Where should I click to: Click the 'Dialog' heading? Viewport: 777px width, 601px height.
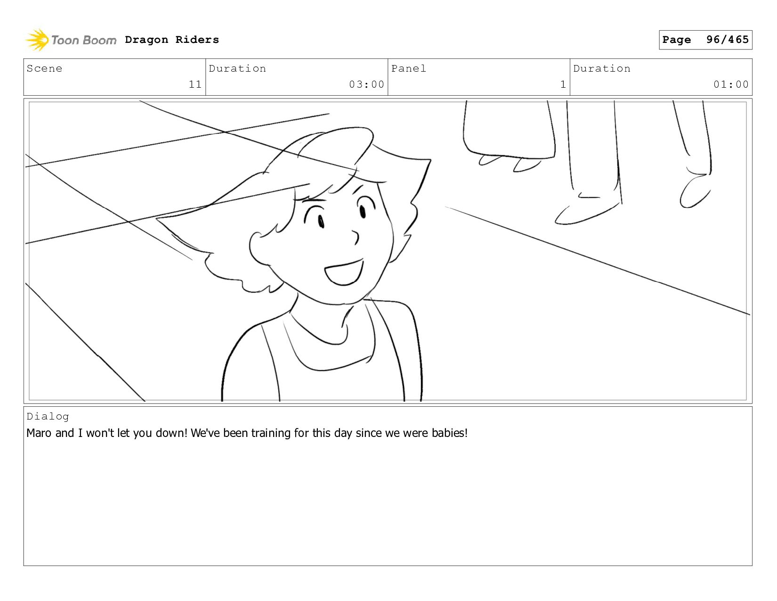point(48,417)
